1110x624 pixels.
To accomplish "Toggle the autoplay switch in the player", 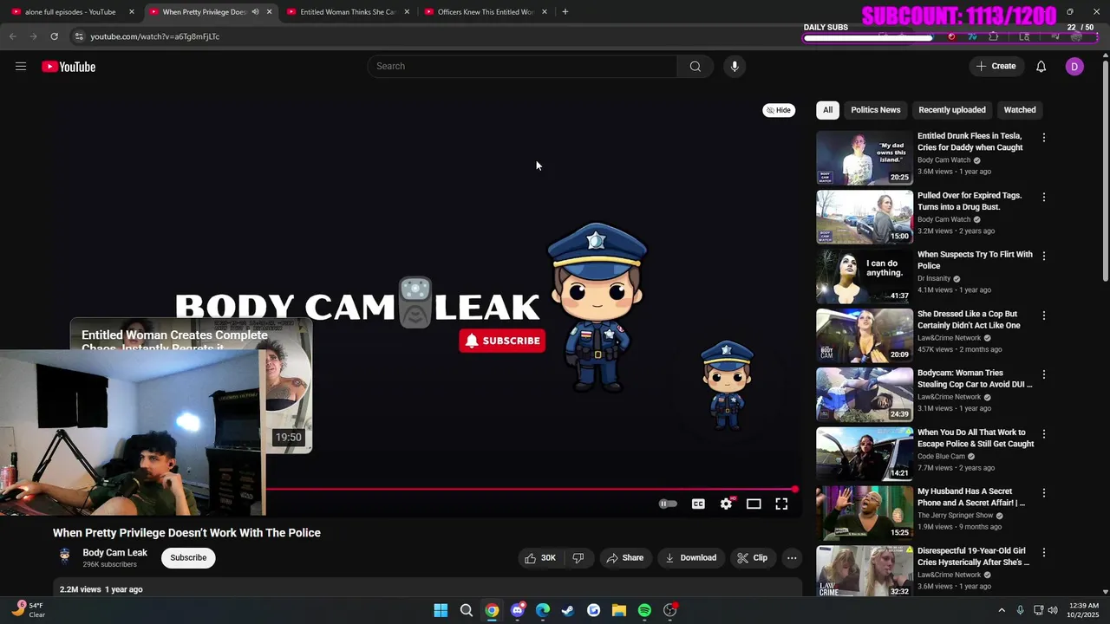I will 668,504.
